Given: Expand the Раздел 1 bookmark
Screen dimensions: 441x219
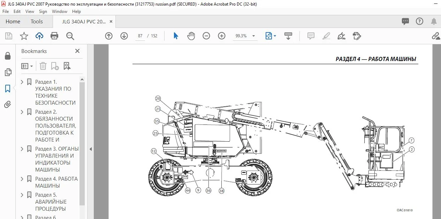Looking at the screenshot, I should pos(22,82).
